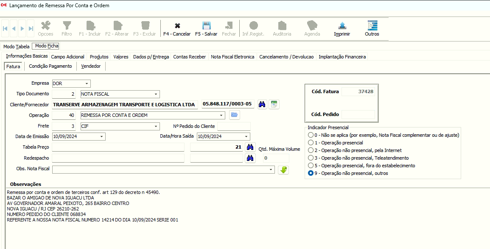Image resolution: width=490 pixels, height=249 pixels.
Task: Click the F4 - Cancelar toolbar icon
Action: tap(177, 26)
